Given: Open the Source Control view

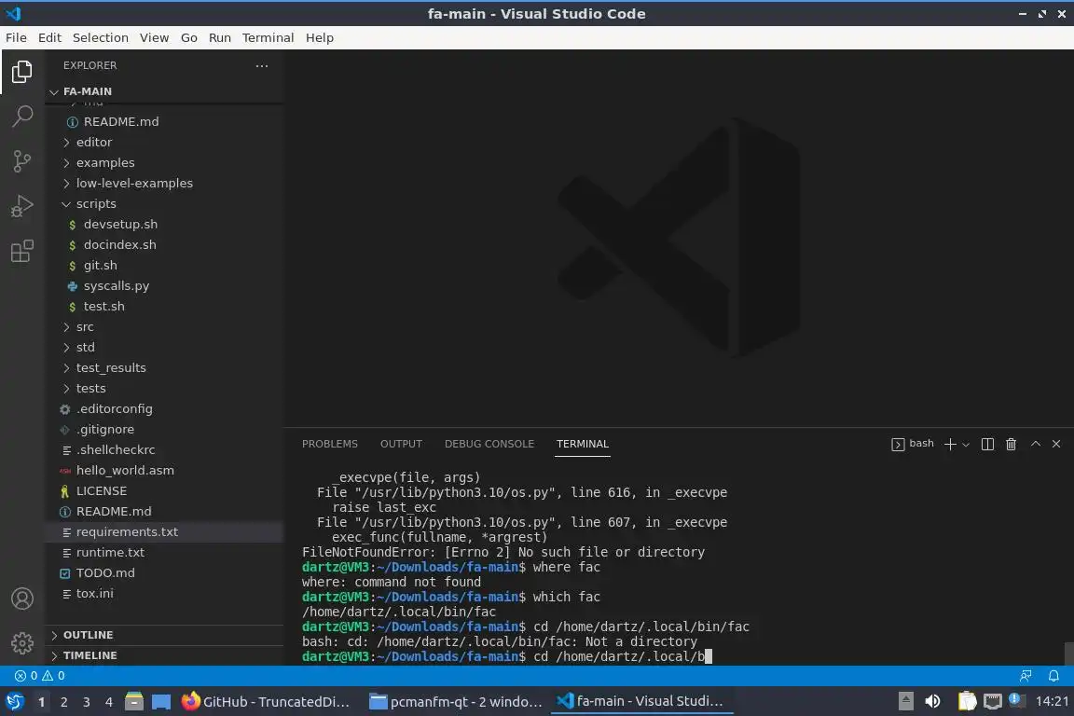Looking at the screenshot, I should click(x=22, y=161).
